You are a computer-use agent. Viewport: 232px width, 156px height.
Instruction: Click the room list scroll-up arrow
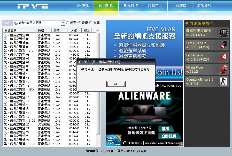98,30
